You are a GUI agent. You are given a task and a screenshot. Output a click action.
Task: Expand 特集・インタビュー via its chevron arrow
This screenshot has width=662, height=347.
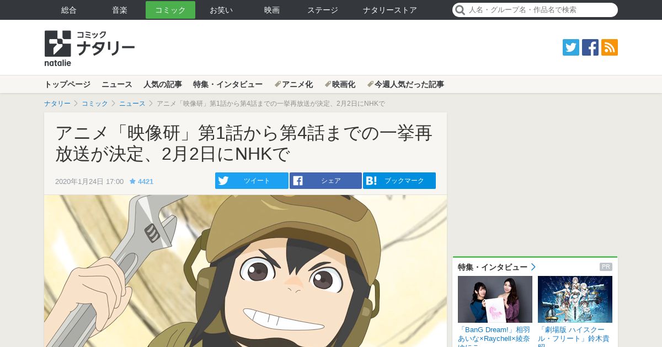tap(533, 267)
